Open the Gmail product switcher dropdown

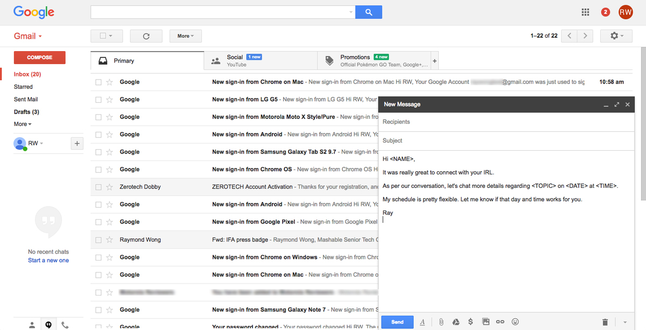pyautogui.click(x=28, y=36)
